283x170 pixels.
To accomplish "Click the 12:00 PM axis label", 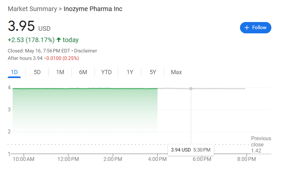I will (68, 159).
